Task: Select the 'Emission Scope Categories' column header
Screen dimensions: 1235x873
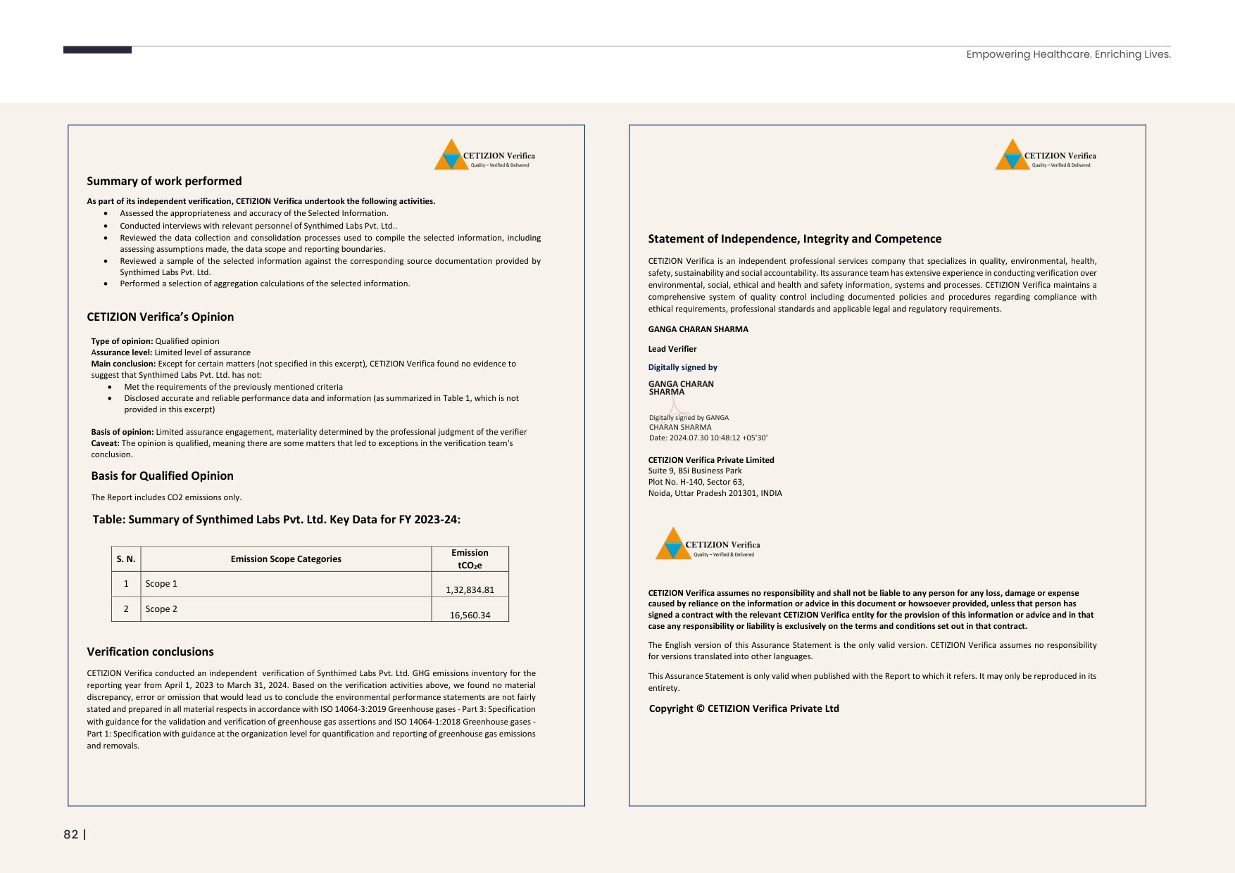Action: click(286, 559)
